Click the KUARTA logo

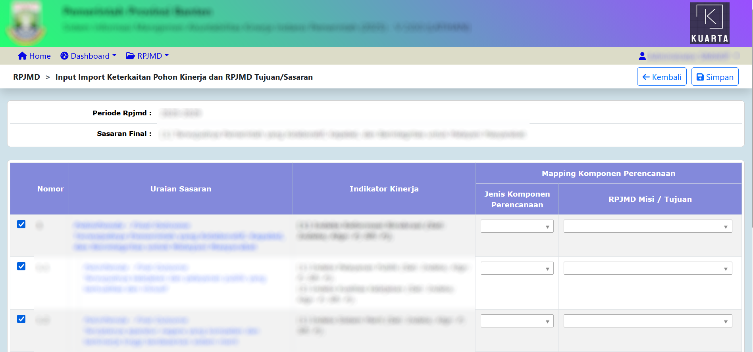tap(709, 23)
